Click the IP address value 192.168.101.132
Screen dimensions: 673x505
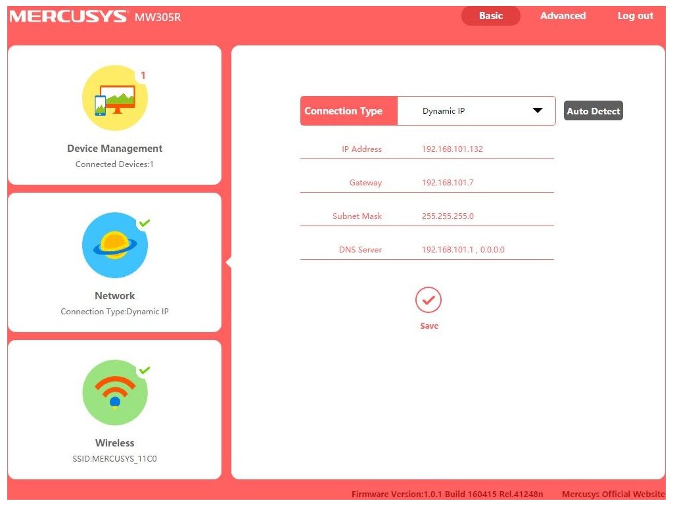(452, 149)
